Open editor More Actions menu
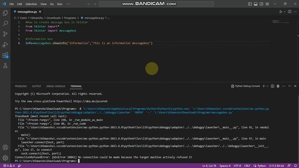Image resolution: width=299 pixels, height=168 pixels. (295, 12)
